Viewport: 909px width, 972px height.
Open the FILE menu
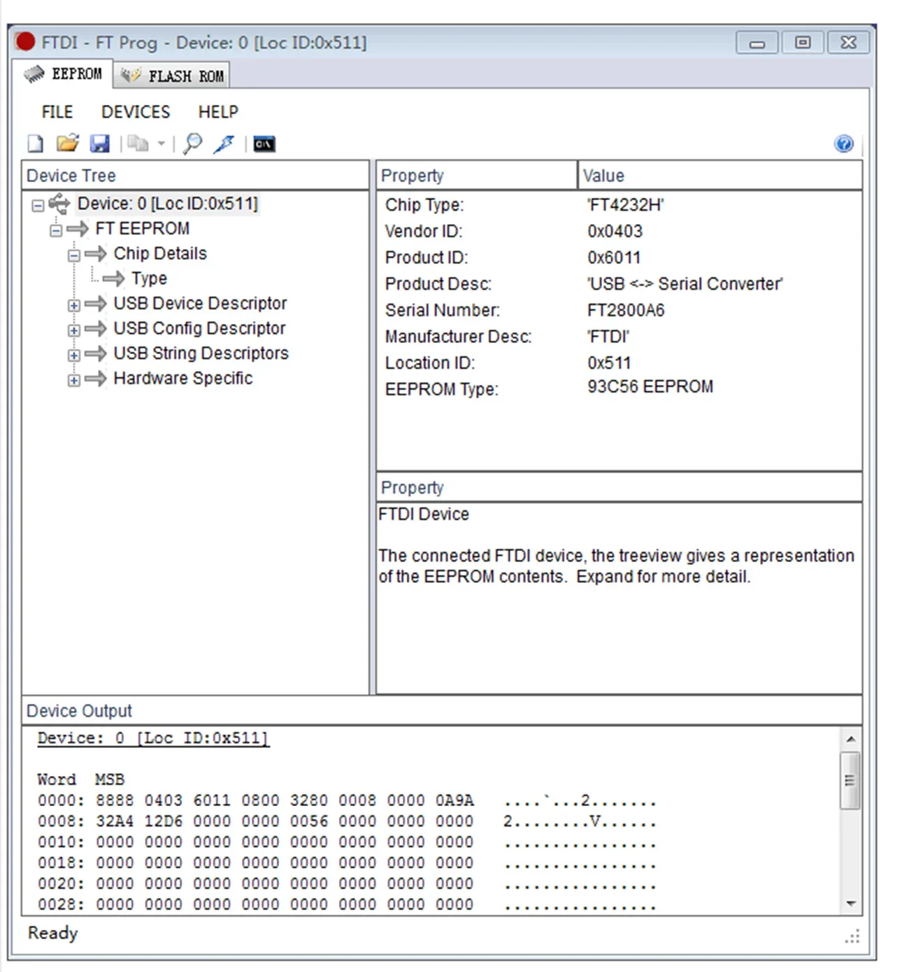click(56, 112)
